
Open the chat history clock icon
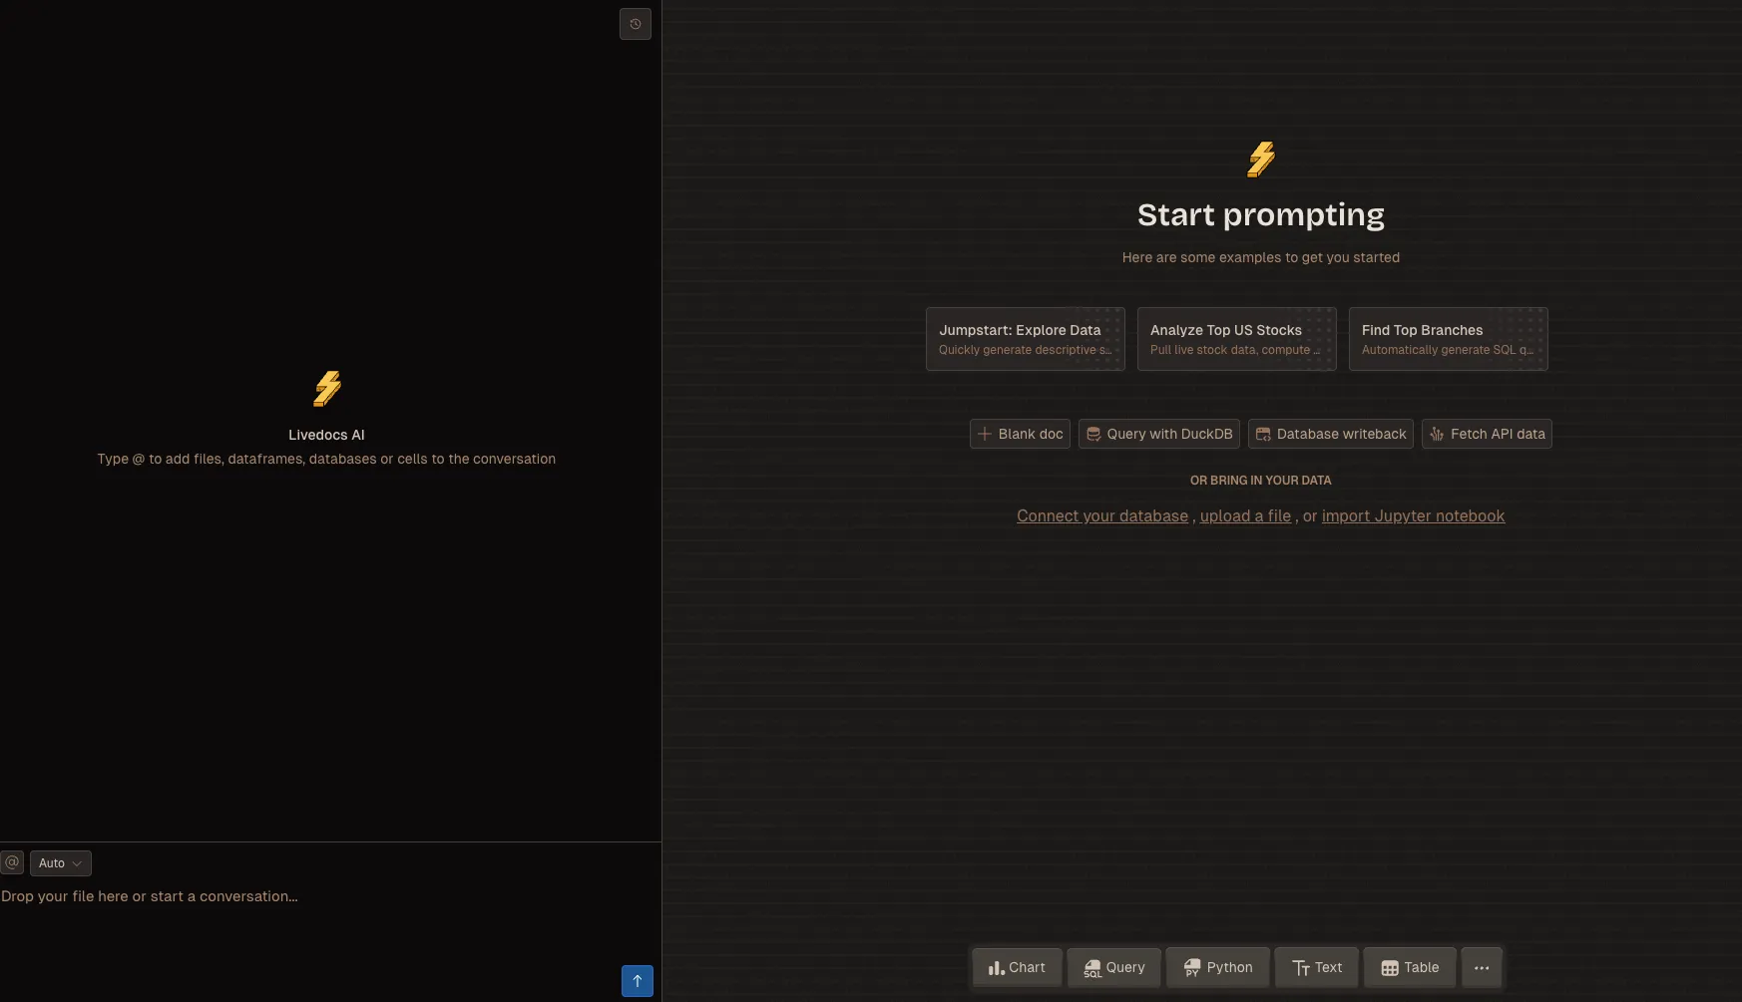[x=635, y=24]
